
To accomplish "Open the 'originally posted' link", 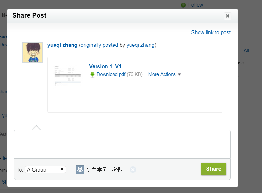I will point(99,45).
